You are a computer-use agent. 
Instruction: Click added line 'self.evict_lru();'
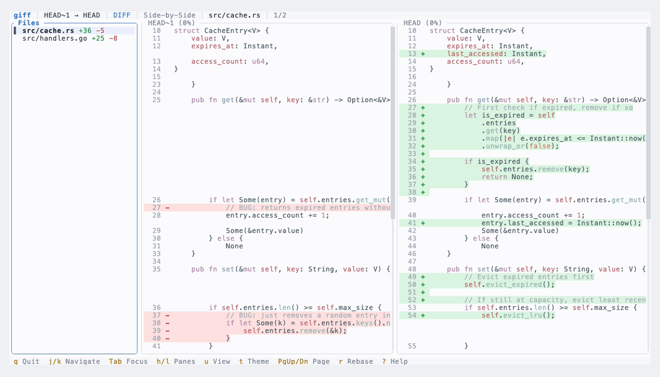click(x=477, y=315)
